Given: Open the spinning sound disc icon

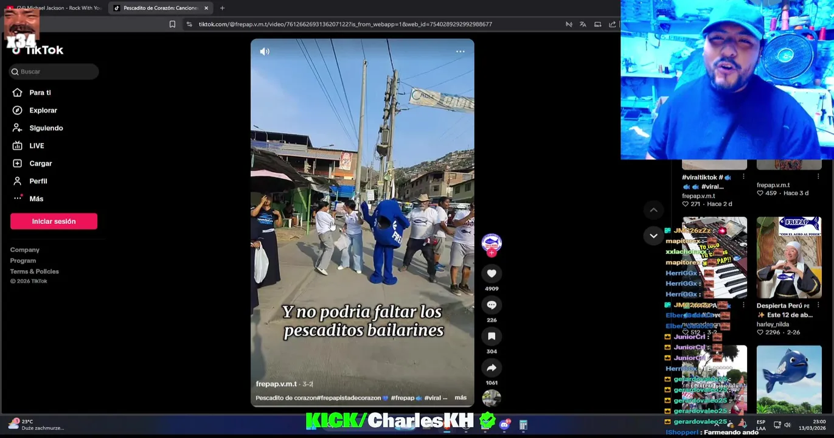Looking at the screenshot, I should pos(492,398).
